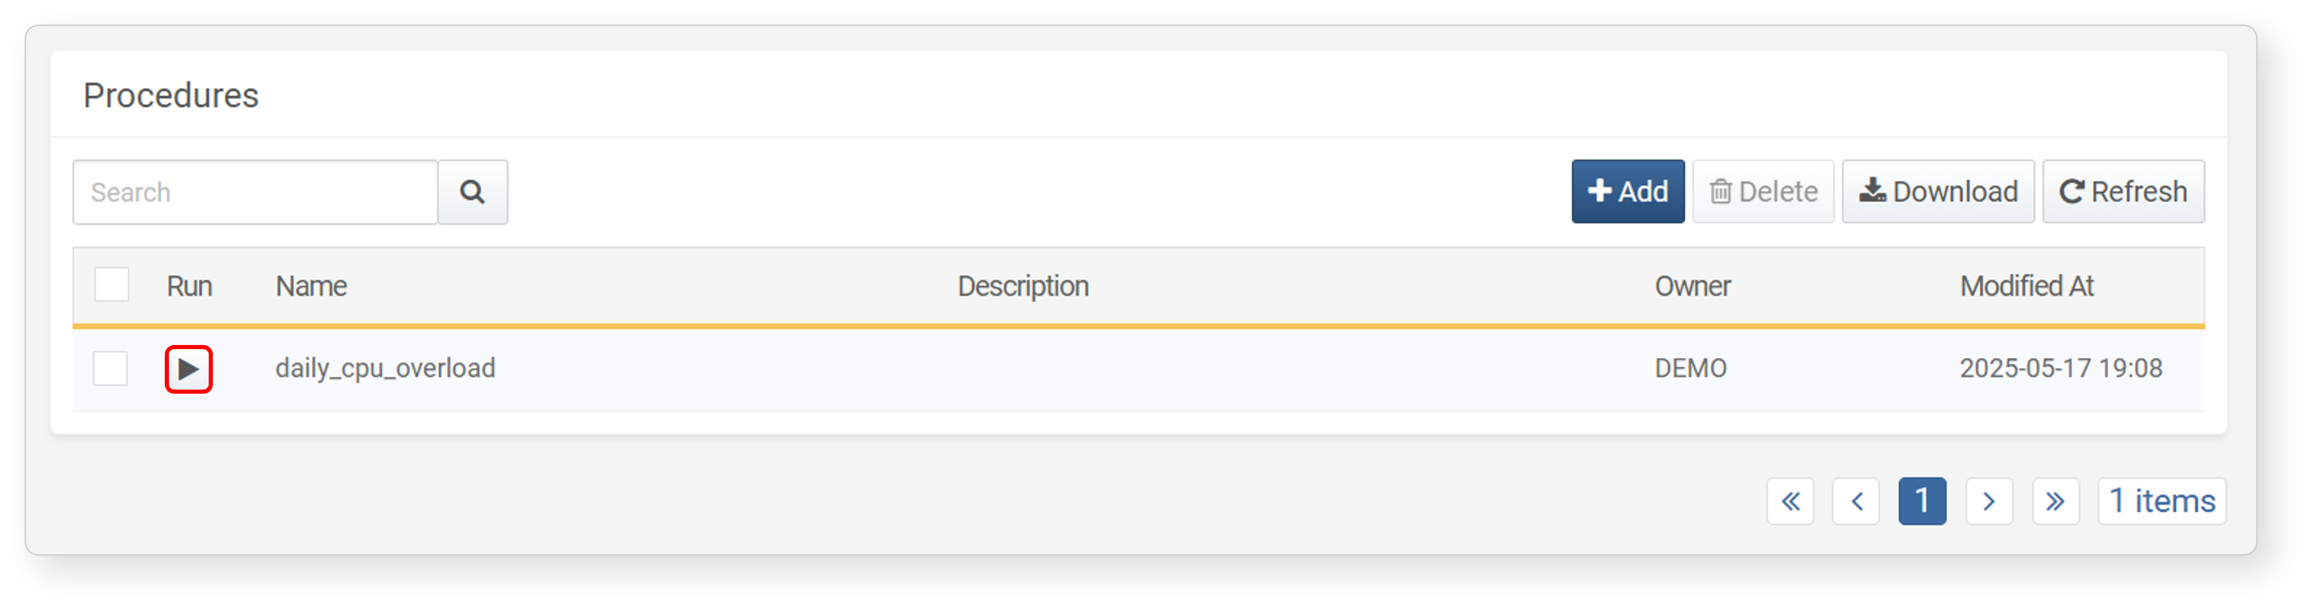Sort by the Name column header
Viewport: 2309px width, 607px height.
coord(311,285)
